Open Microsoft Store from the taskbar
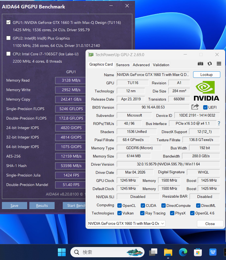The height and width of the screenshot is (260, 226). pyautogui.click(x=198, y=252)
